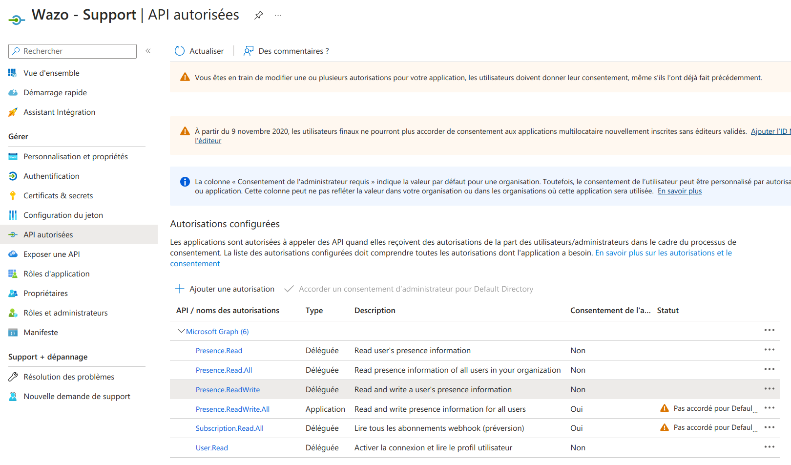791x465 pixels.
Task: Open the Ajouter l'ID de l'éditeur link
Action: (770, 131)
